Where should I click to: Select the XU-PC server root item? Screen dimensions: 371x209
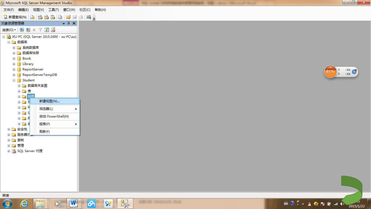(x=44, y=37)
